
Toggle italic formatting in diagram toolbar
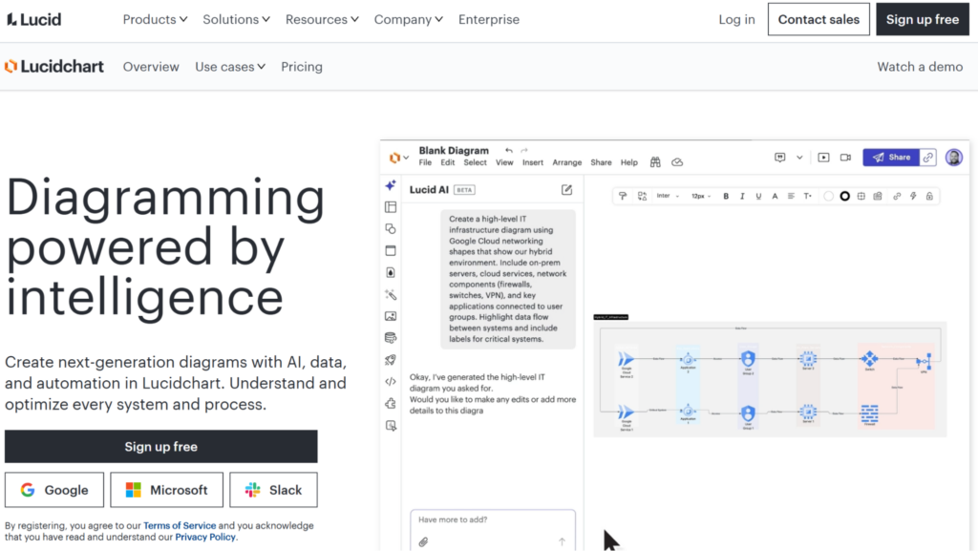[742, 196]
